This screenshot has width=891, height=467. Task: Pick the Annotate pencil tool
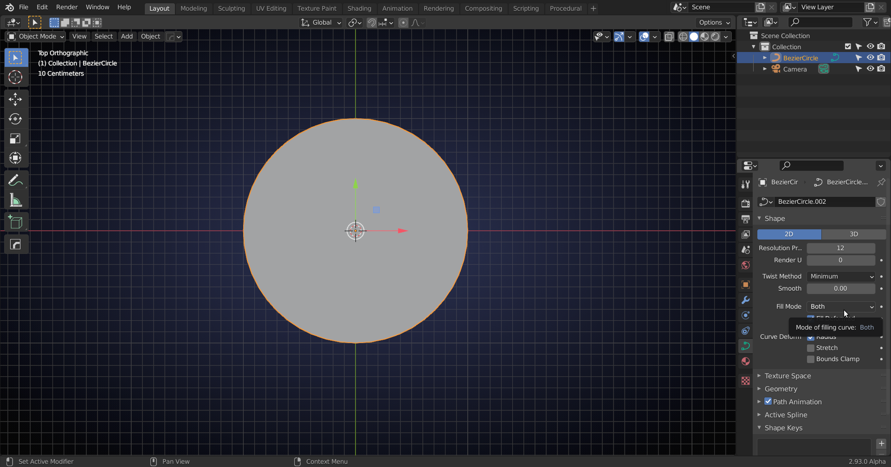[15, 181]
